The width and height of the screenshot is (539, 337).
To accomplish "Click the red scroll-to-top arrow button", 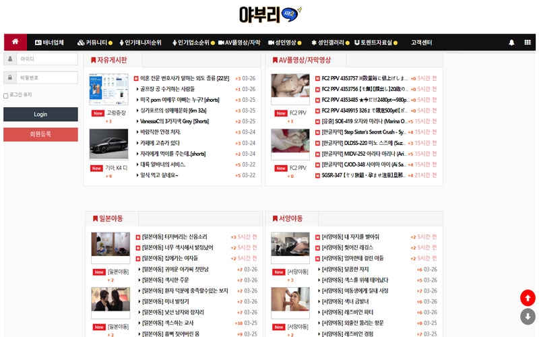I will click(528, 297).
